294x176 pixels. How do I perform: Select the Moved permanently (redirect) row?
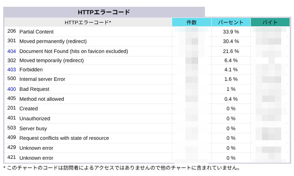click(x=147, y=41)
